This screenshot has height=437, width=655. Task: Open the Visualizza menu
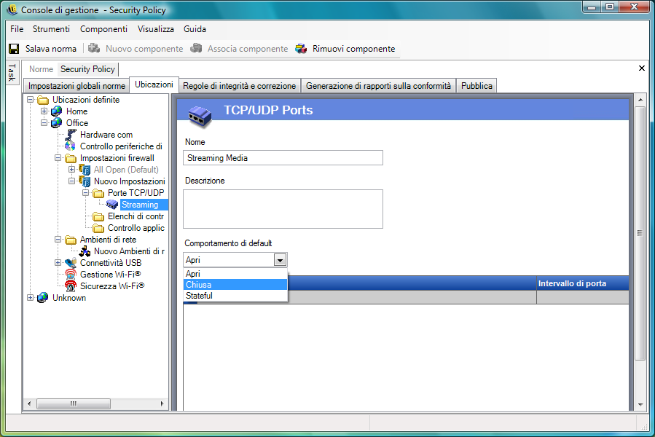click(x=155, y=29)
